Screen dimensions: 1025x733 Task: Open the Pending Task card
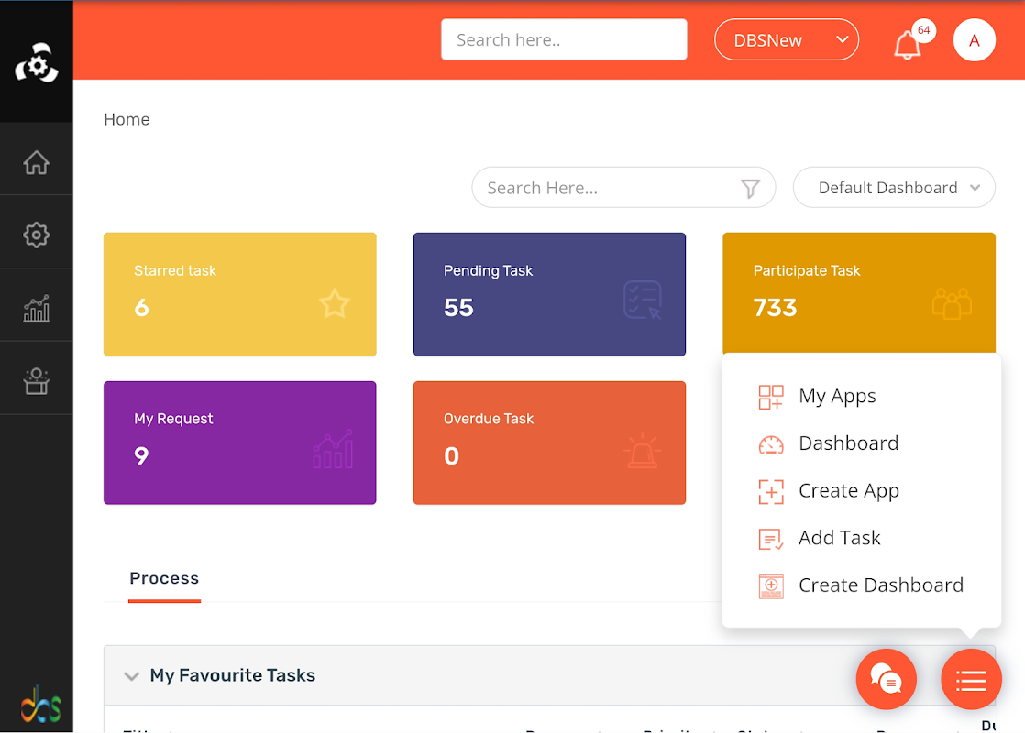(x=549, y=294)
